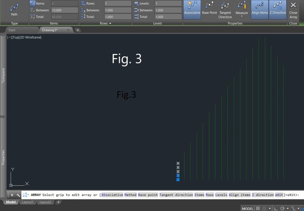Switch to the Layout1 tab

[x=27, y=202]
